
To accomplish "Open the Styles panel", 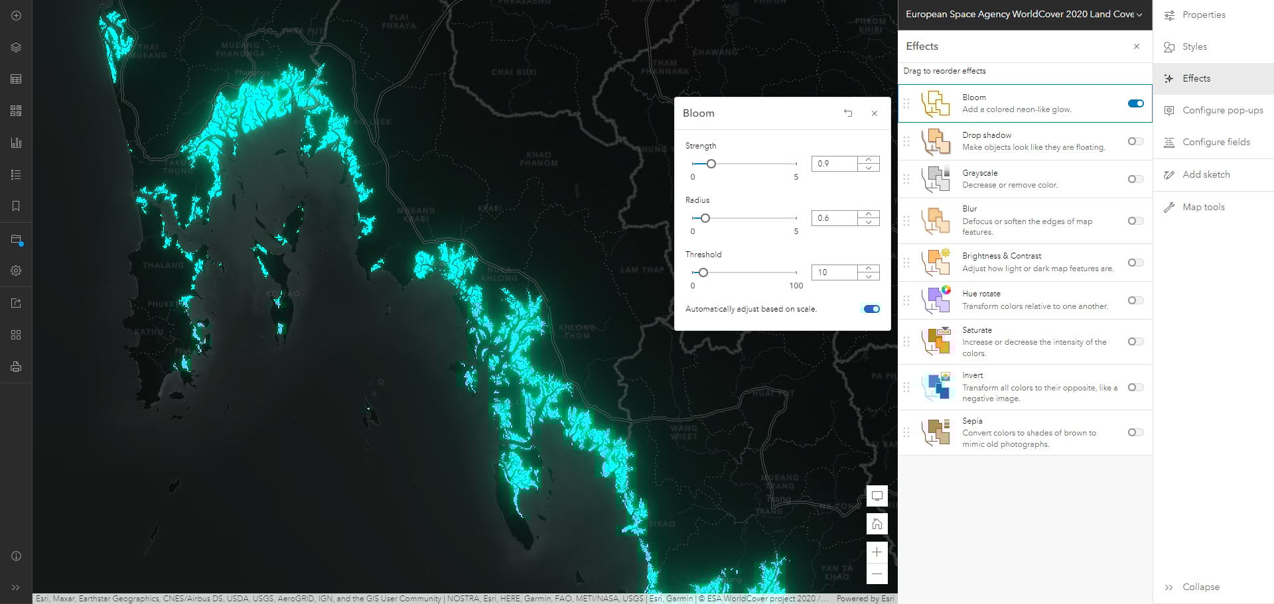I will click(1194, 46).
